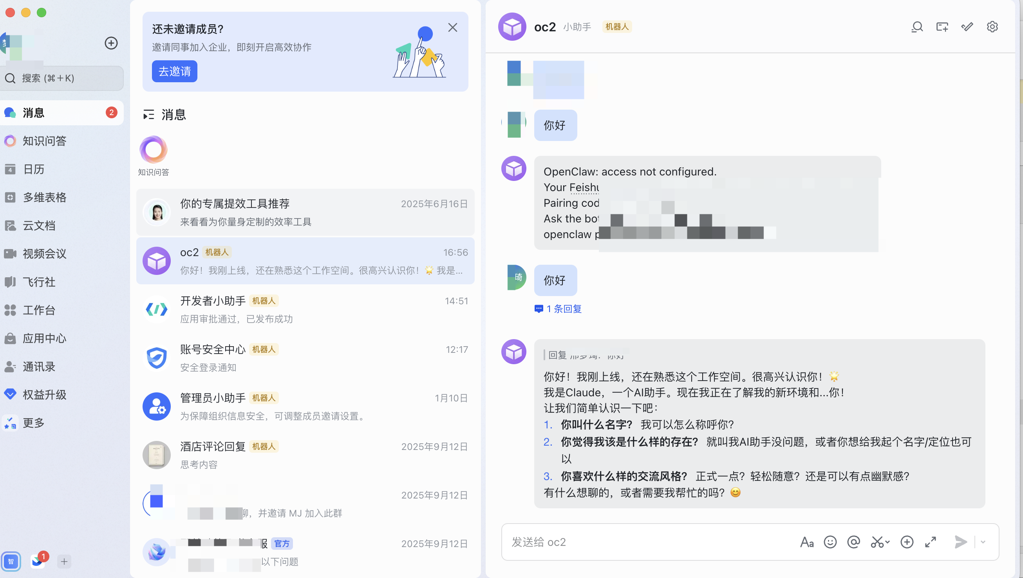
Task: Click the Aa text formatting icon
Action: coord(806,542)
